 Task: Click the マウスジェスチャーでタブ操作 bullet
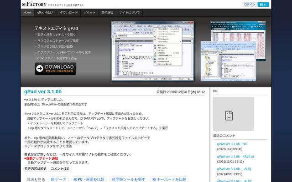point(57,40)
